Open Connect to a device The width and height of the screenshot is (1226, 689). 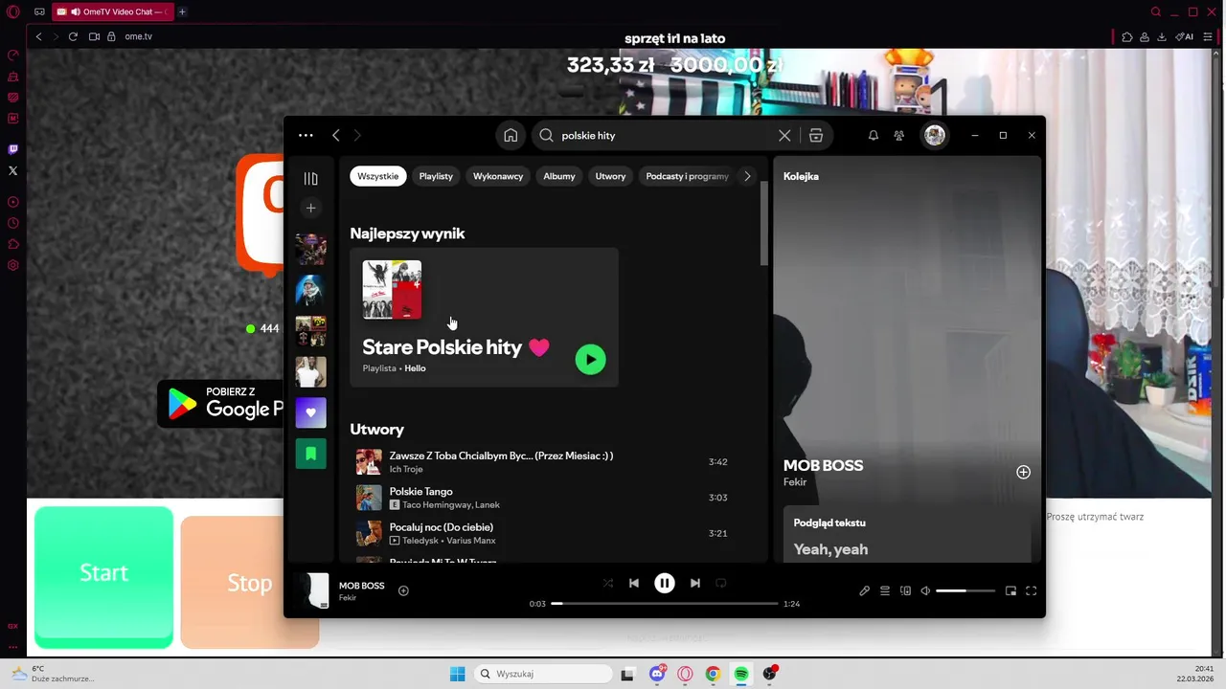pyautogui.click(x=905, y=591)
